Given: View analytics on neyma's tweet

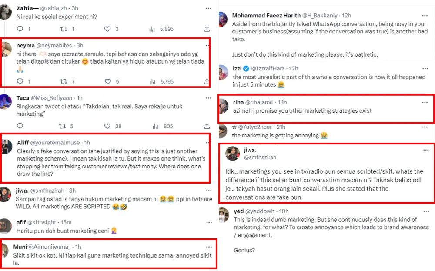Looking at the screenshot, I should [x=152, y=81].
